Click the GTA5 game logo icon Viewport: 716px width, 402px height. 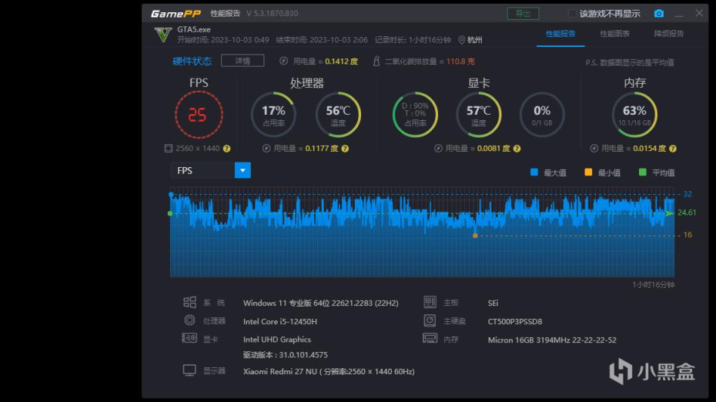click(163, 35)
